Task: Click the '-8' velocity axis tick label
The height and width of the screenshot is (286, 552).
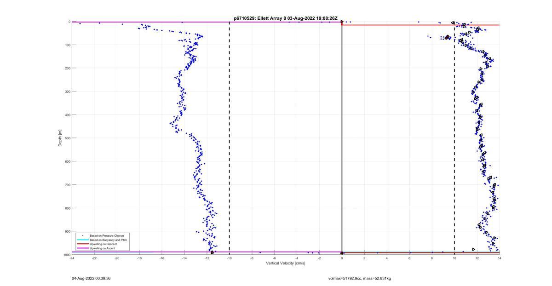Action: (252, 258)
